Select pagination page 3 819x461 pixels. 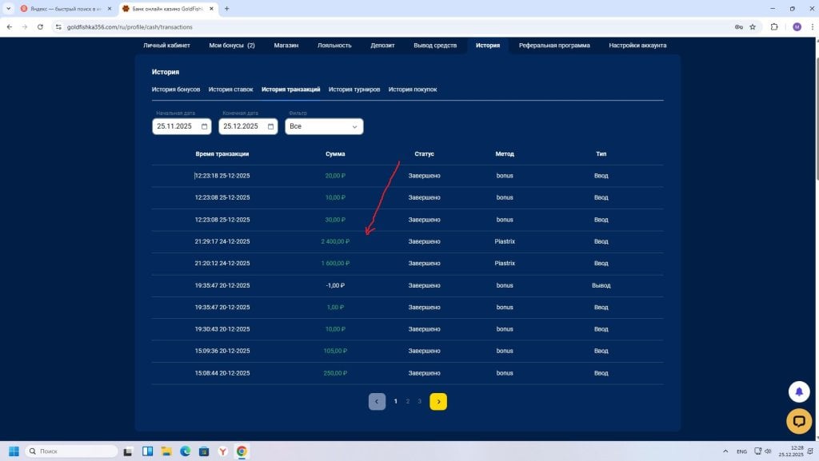419,402
